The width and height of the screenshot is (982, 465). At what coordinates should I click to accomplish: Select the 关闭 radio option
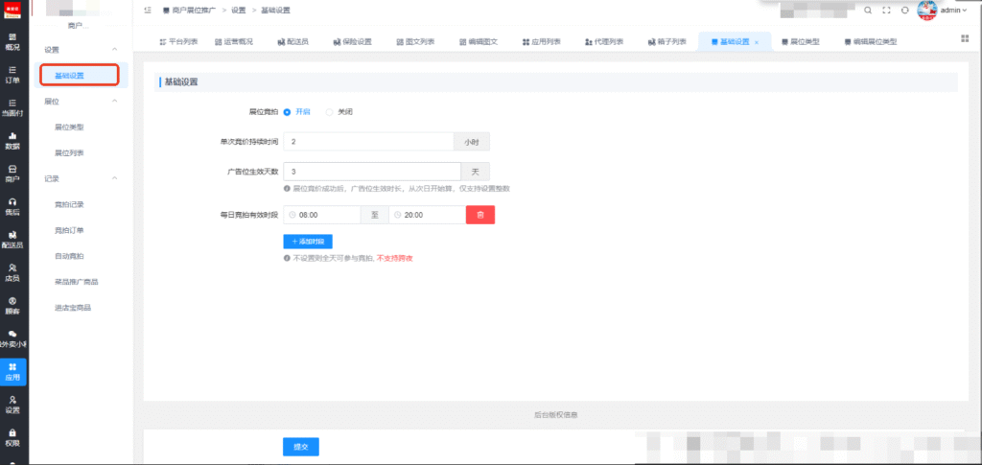[340, 112]
